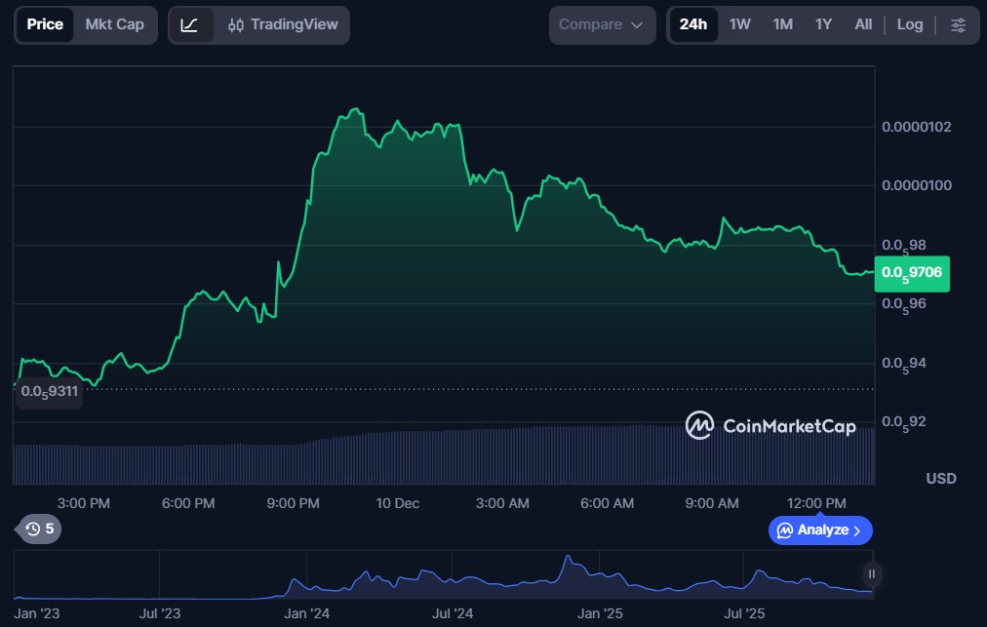Switch to line chart view icon
This screenshot has height=627, width=987.
(x=190, y=24)
